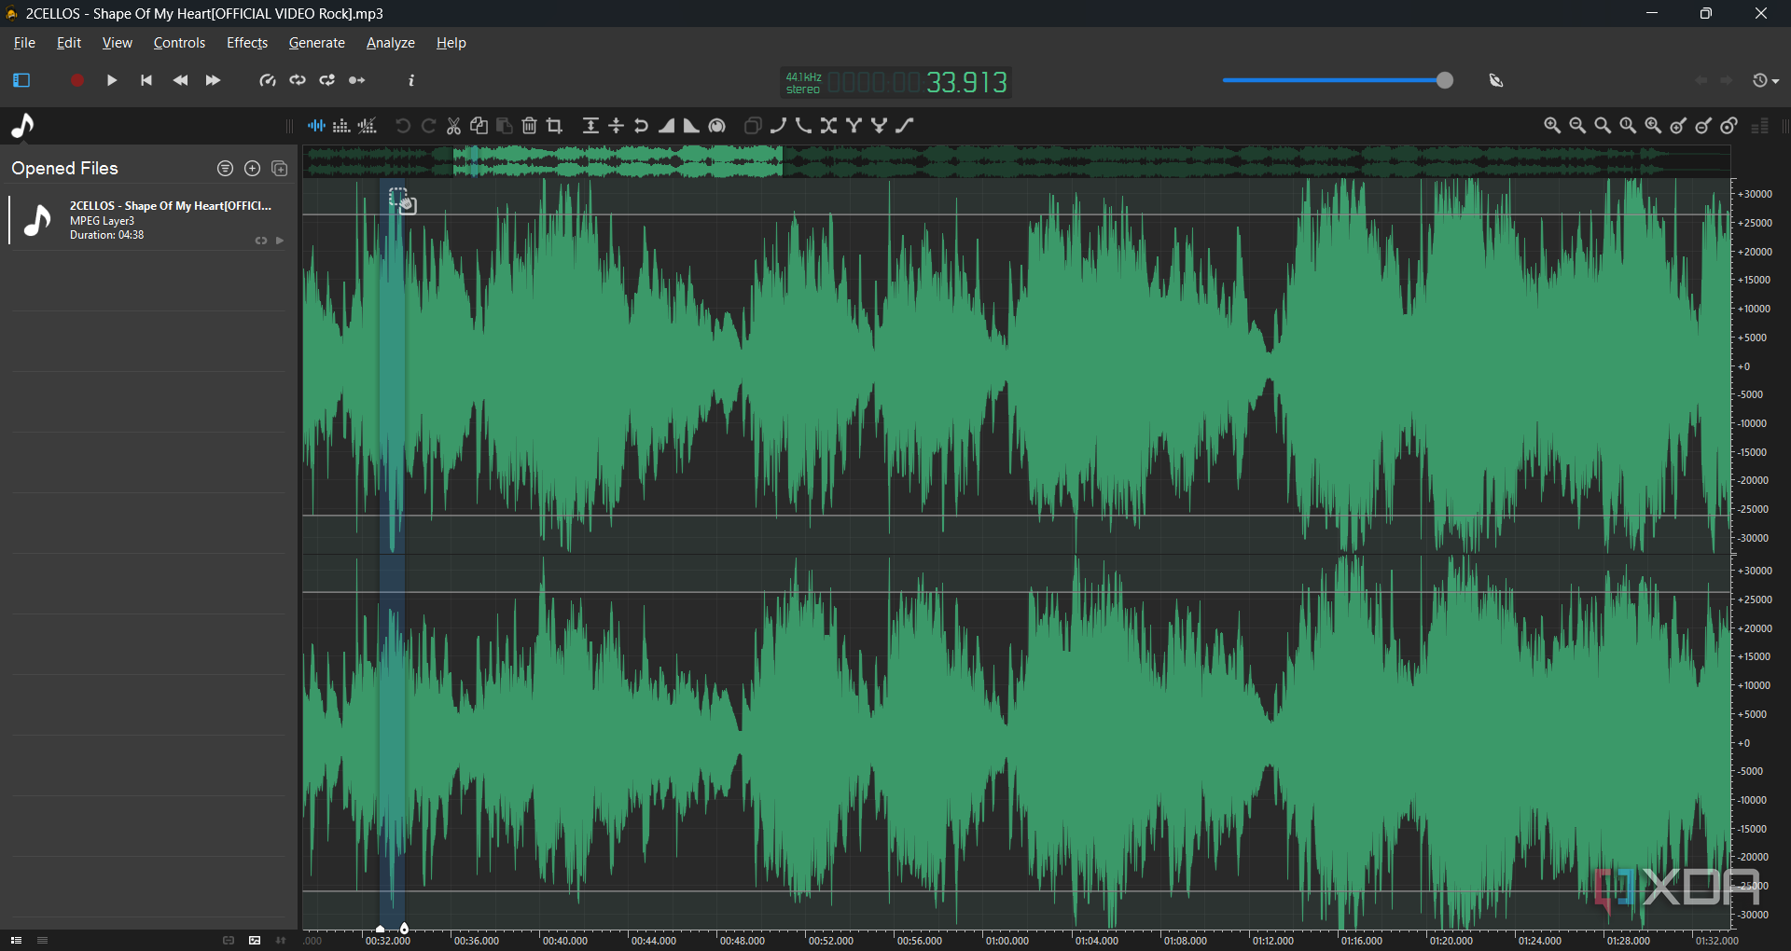The image size is (1791, 951).
Task: Open the Analyze menu
Action: [391, 43]
